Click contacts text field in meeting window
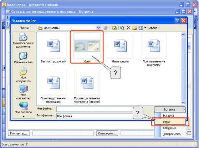The width and height of the screenshot is (199, 148). tap(63, 133)
